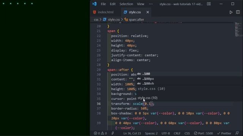Viewport: 243px width, 136px height.
Task: Expand the overflow menu ellipsis
Action: [151, 4]
